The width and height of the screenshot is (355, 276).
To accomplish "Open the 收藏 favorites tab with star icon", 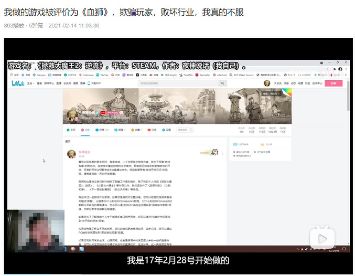I will (136, 130).
